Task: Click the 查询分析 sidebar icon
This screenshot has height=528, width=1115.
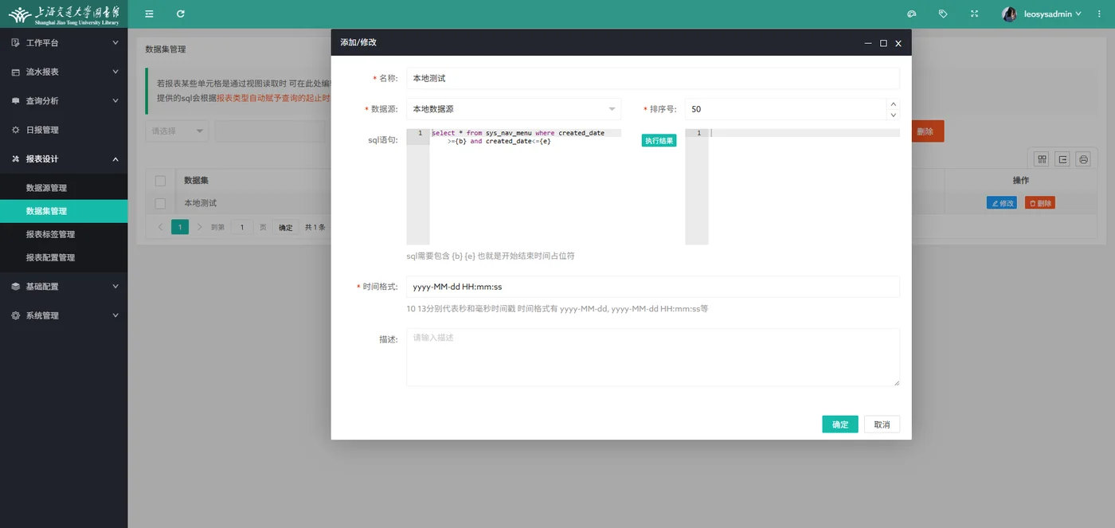Action: (15, 101)
